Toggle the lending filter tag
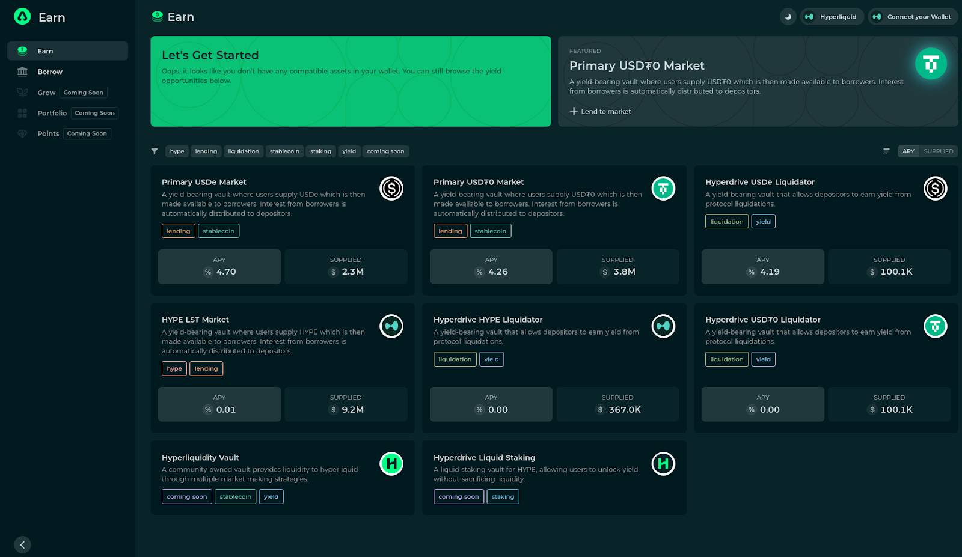The height and width of the screenshot is (557, 962). click(206, 151)
